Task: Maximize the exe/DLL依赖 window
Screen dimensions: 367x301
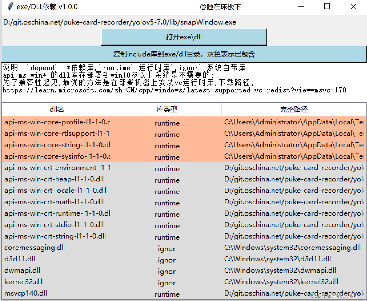Action: coord(327,7)
